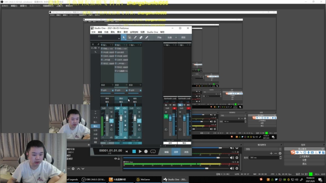Adjust OBS transition duration stepper arrows
Screen dimensions: 326x183
click(x=280, y=158)
